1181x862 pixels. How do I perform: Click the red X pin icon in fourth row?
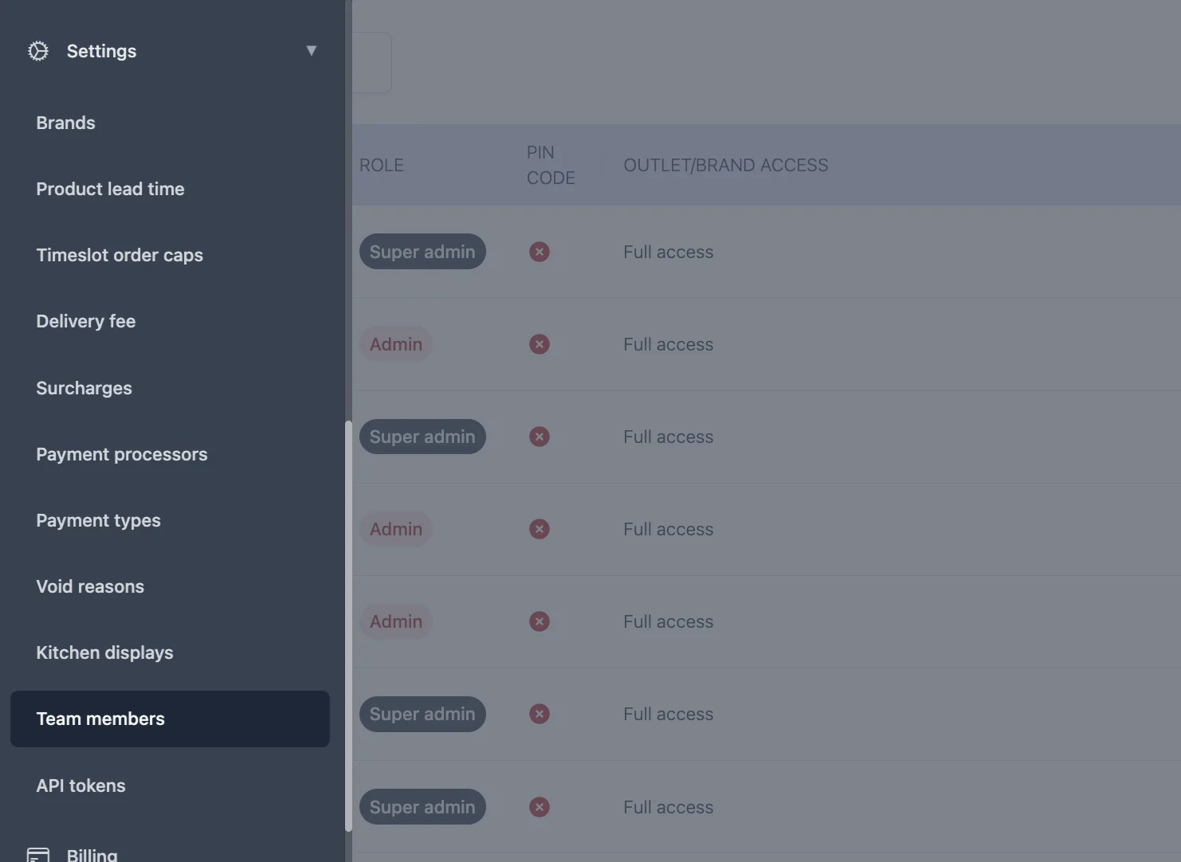(539, 529)
